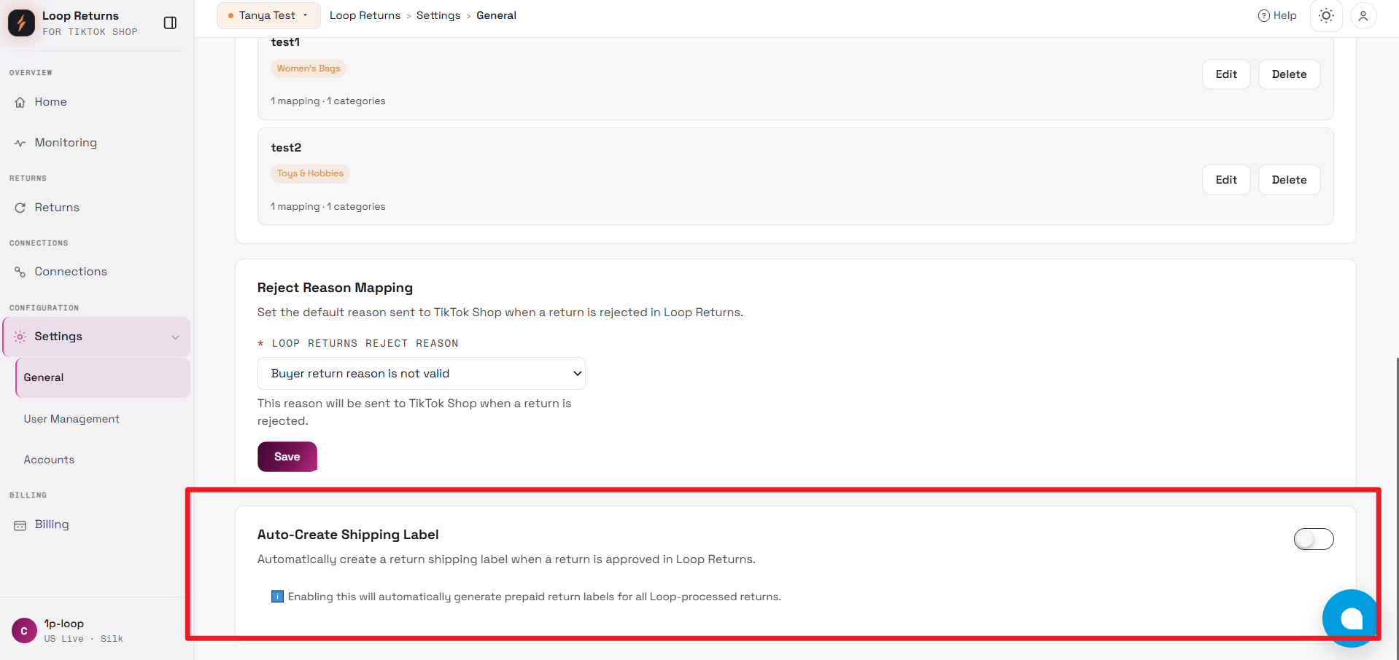Open Help in top bar
The height and width of the screenshot is (660, 1399).
pos(1277,15)
